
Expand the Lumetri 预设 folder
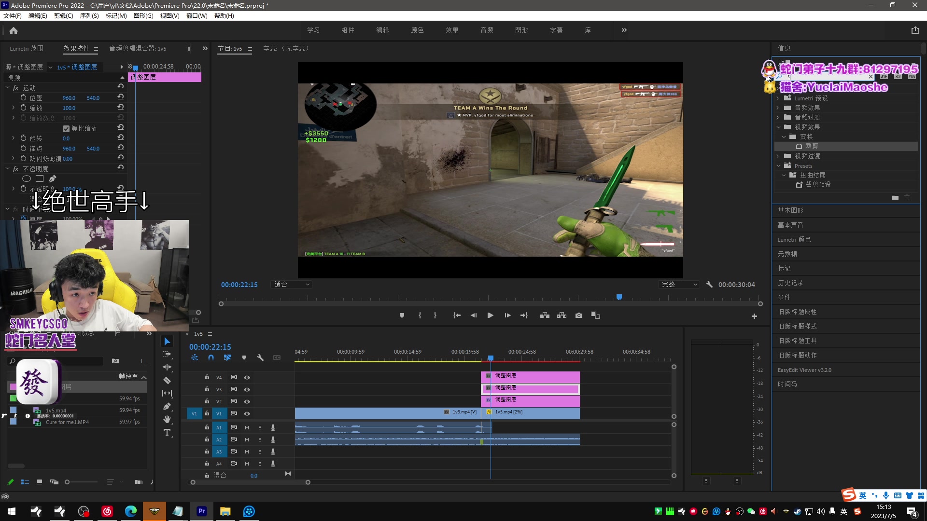[x=778, y=98]
